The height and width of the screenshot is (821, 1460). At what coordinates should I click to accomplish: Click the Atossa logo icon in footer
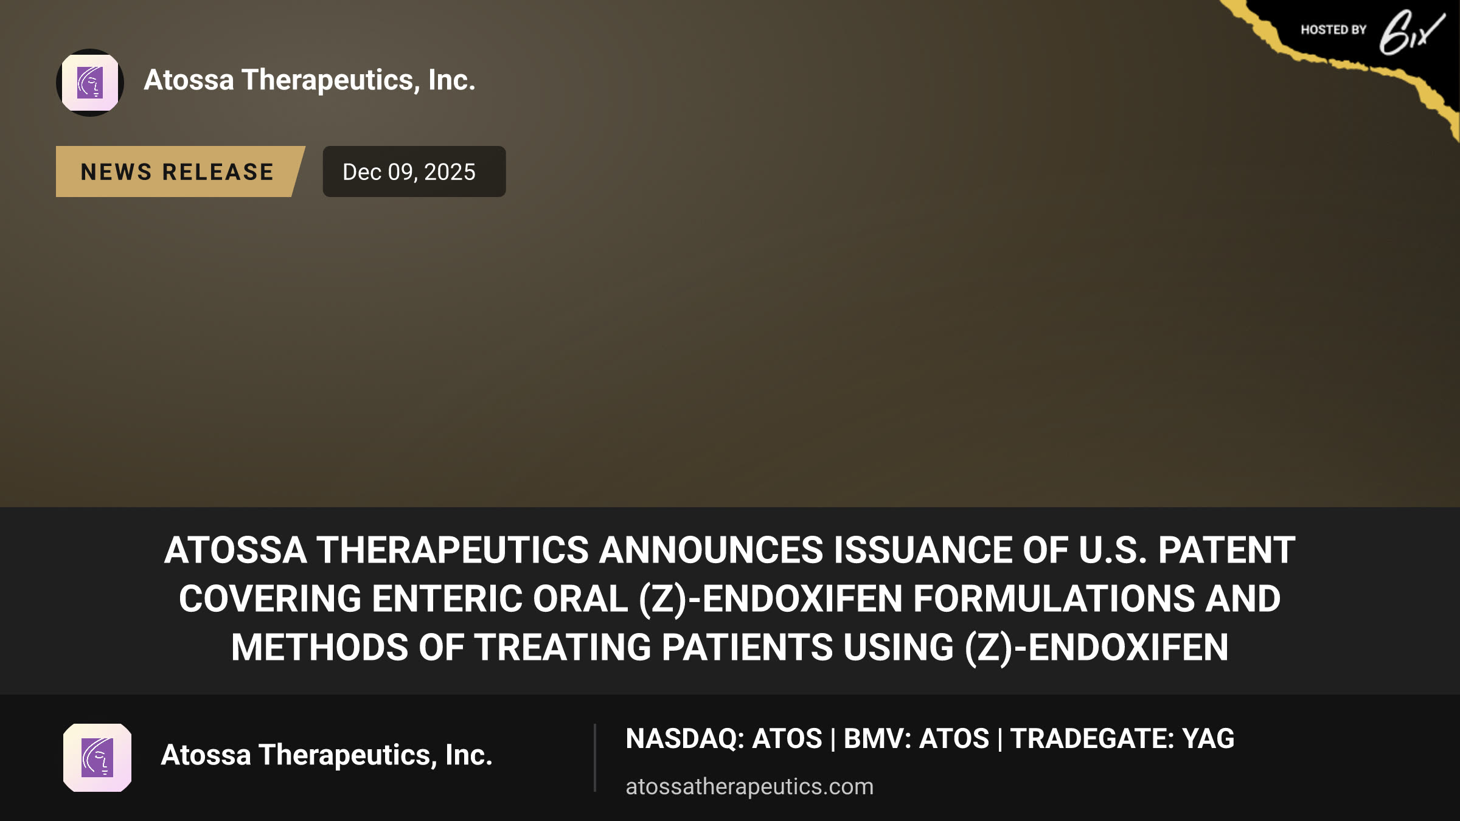(97, 758)
